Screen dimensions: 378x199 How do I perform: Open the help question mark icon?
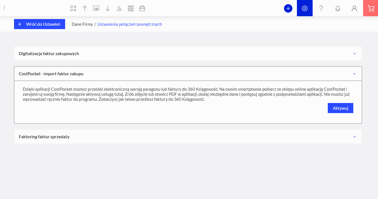click(x=321, y=8)
